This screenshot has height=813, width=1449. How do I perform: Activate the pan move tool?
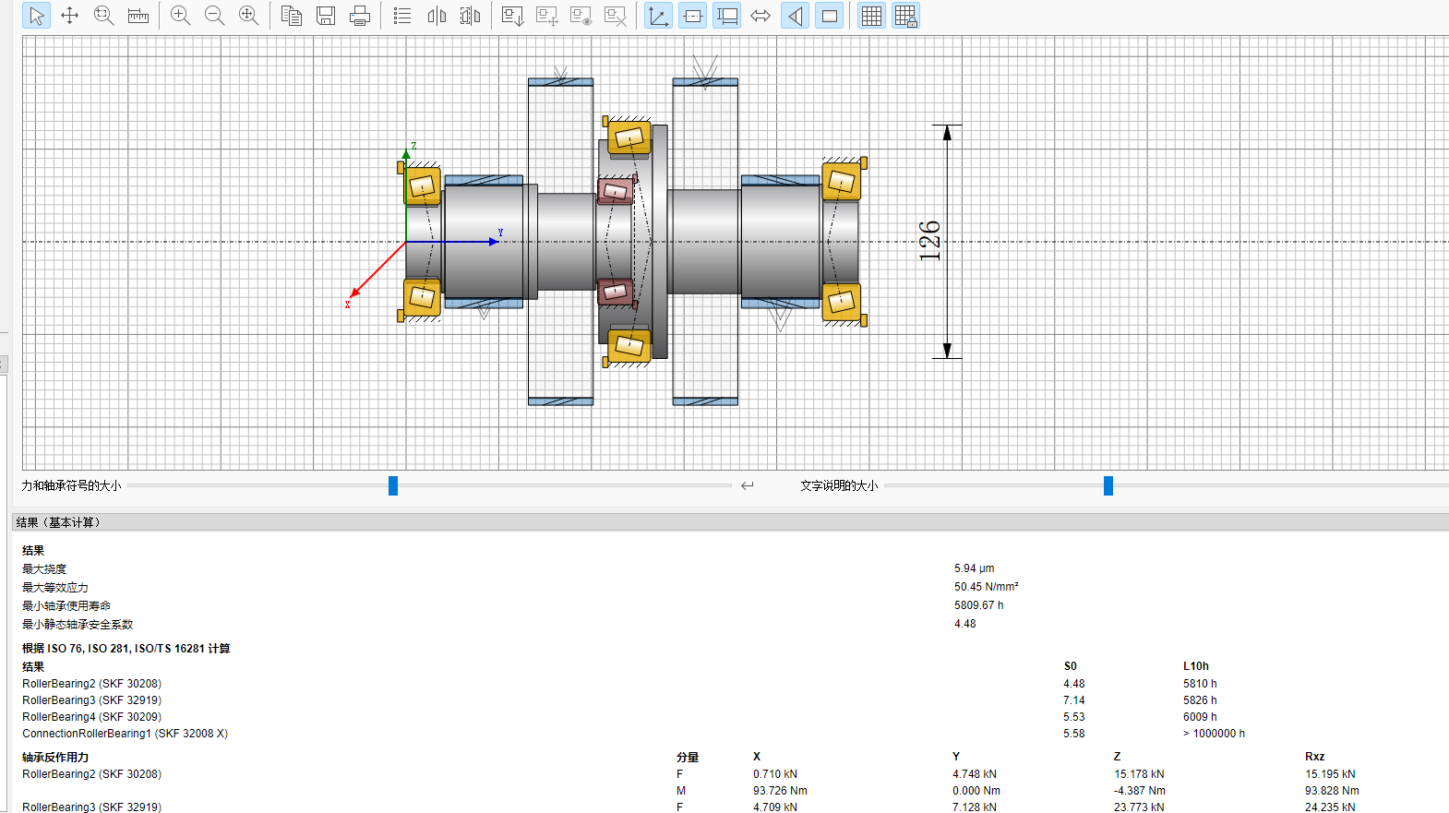click(x=69, y=16)
